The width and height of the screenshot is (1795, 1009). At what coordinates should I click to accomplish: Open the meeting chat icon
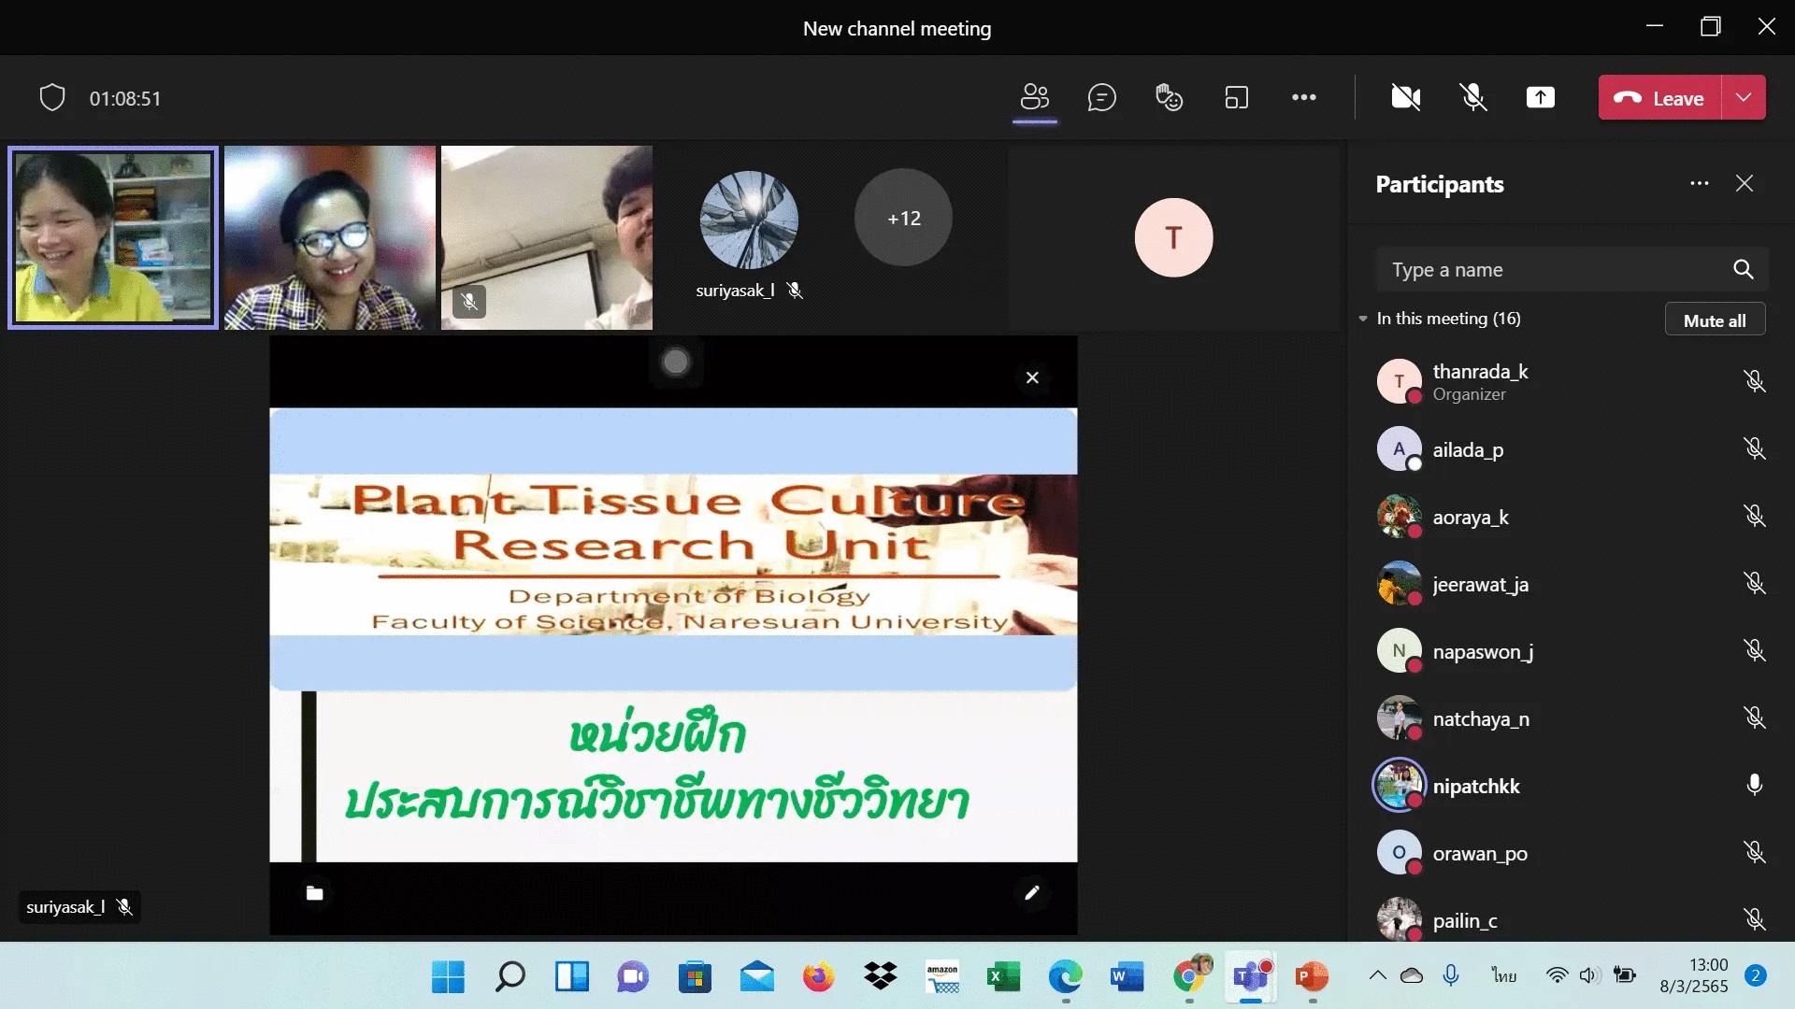[x=1101, y=97]
